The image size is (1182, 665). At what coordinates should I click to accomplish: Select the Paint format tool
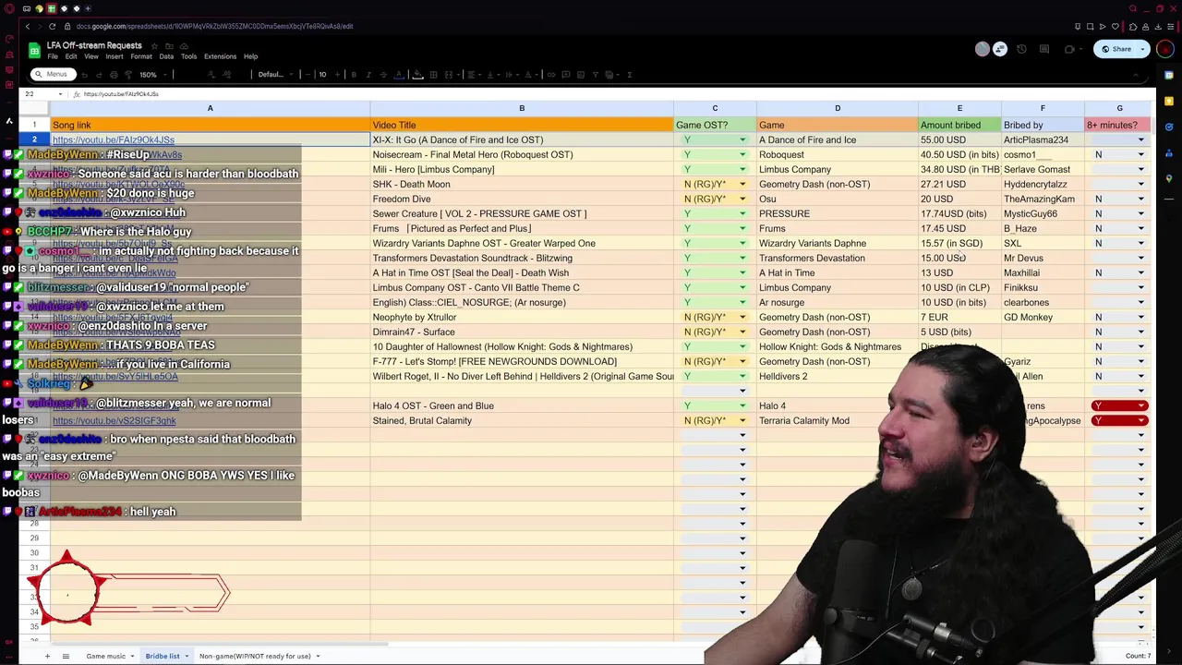128,75
